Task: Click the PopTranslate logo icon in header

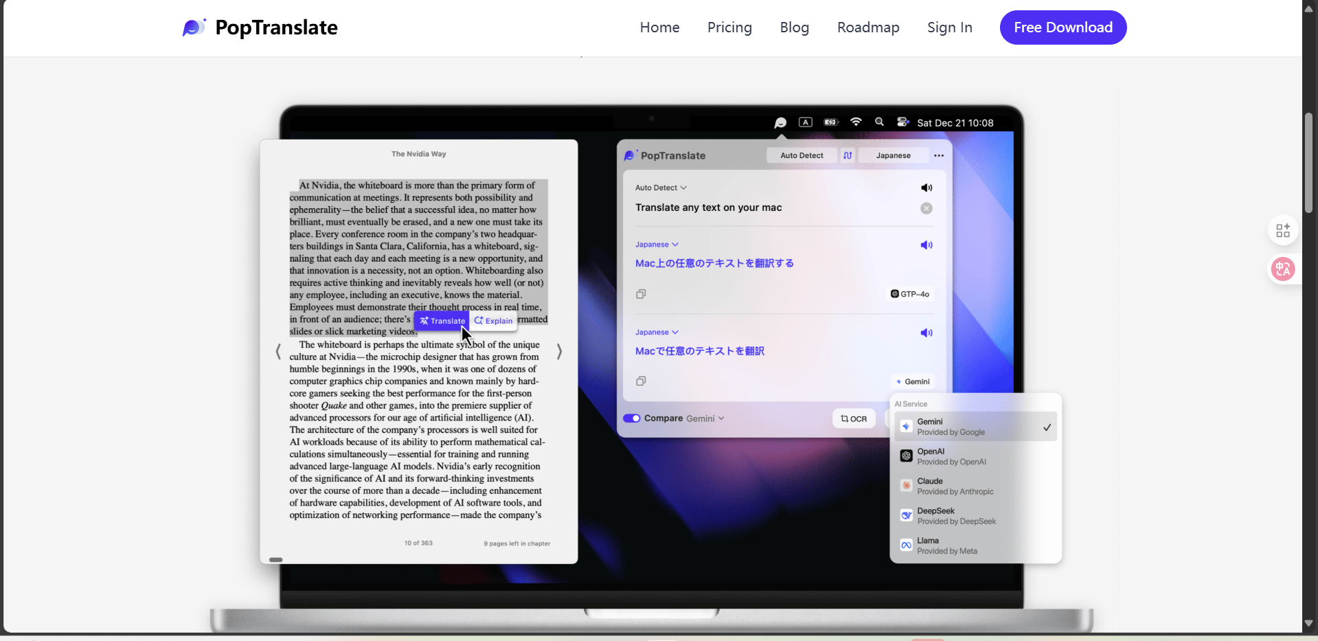Action: point(194,27)
